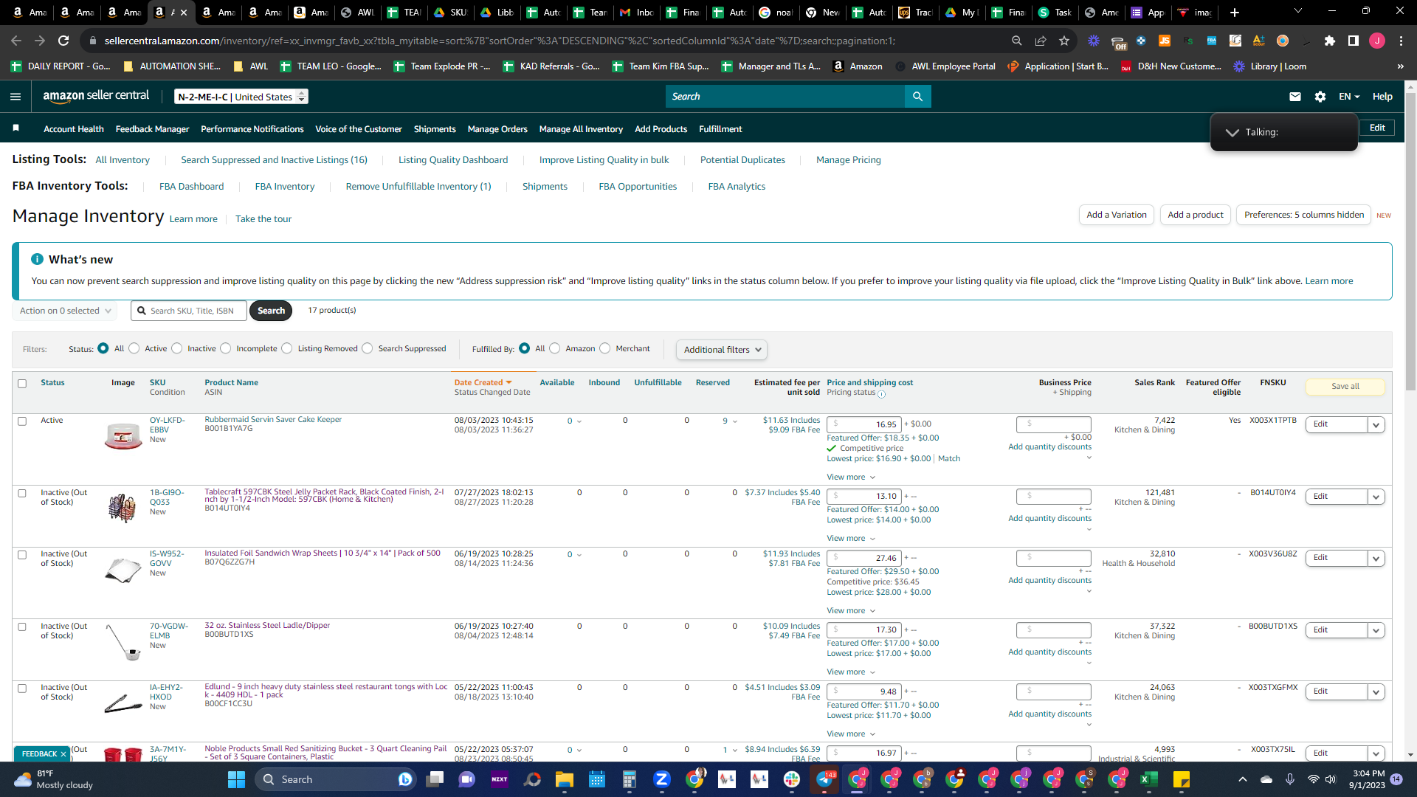This screenshot has width=1417, height=797.
Task: Click the Add a product button
Action: tap(1196, 215)
